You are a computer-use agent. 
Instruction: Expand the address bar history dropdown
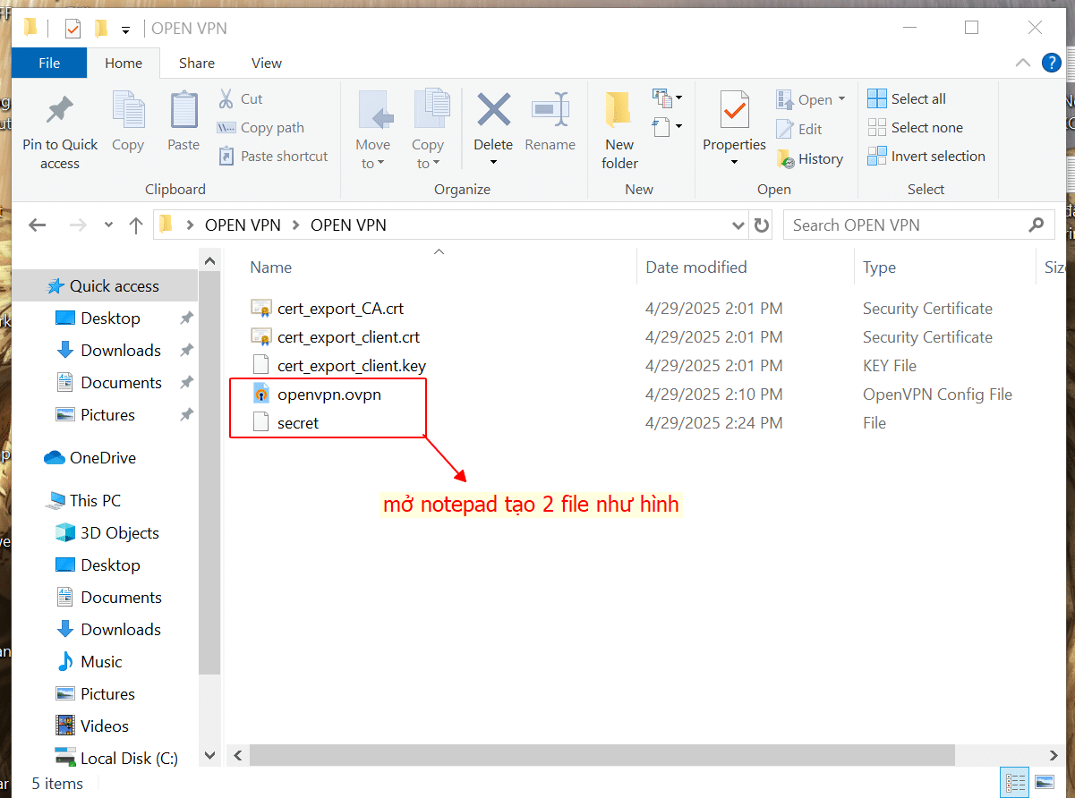[x=738, y=225]
